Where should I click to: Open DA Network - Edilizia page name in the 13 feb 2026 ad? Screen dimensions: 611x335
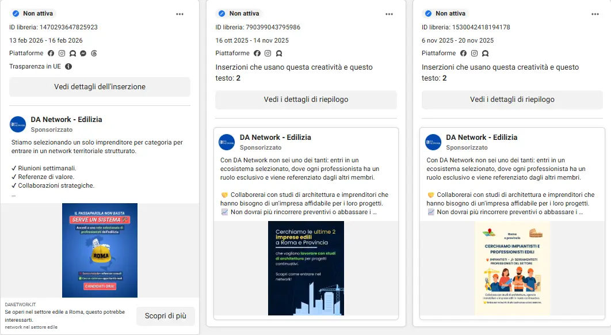(x=66, y=120)
